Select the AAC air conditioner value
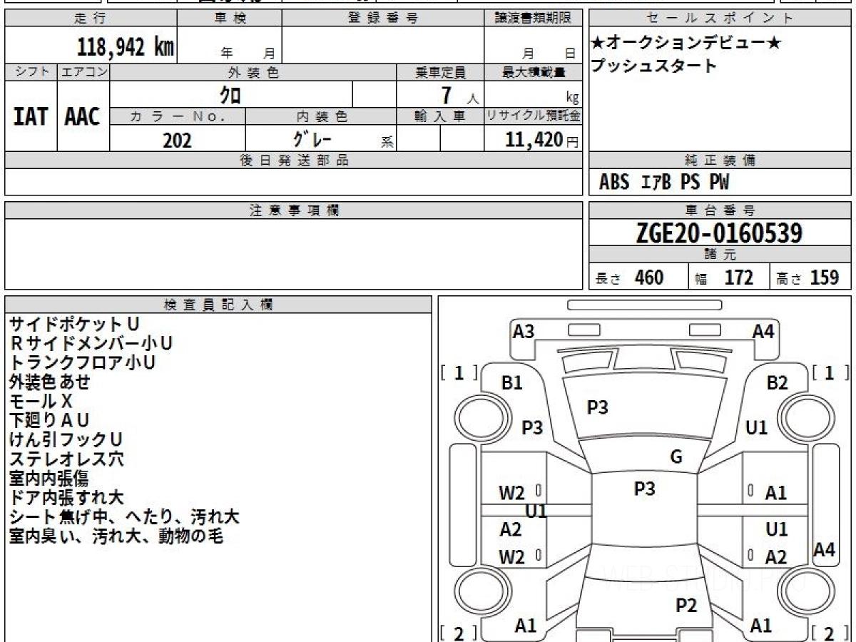Screen dimensions: 856x642 coord(83,117)
